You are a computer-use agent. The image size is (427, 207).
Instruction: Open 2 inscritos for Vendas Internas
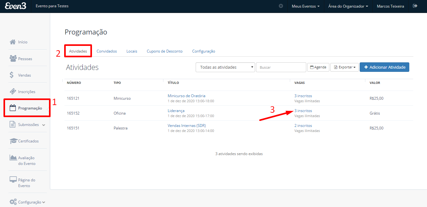(303, 125)
